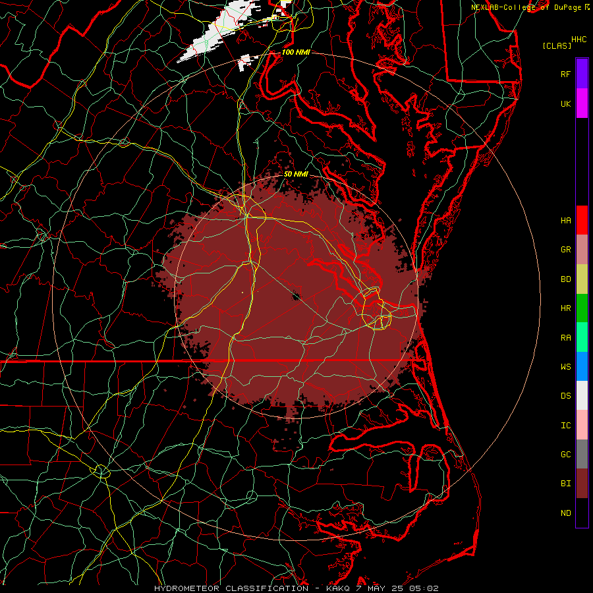Screen dimensions: 593x593
Task: Click the BD legend label
Action: click(565, 279)
